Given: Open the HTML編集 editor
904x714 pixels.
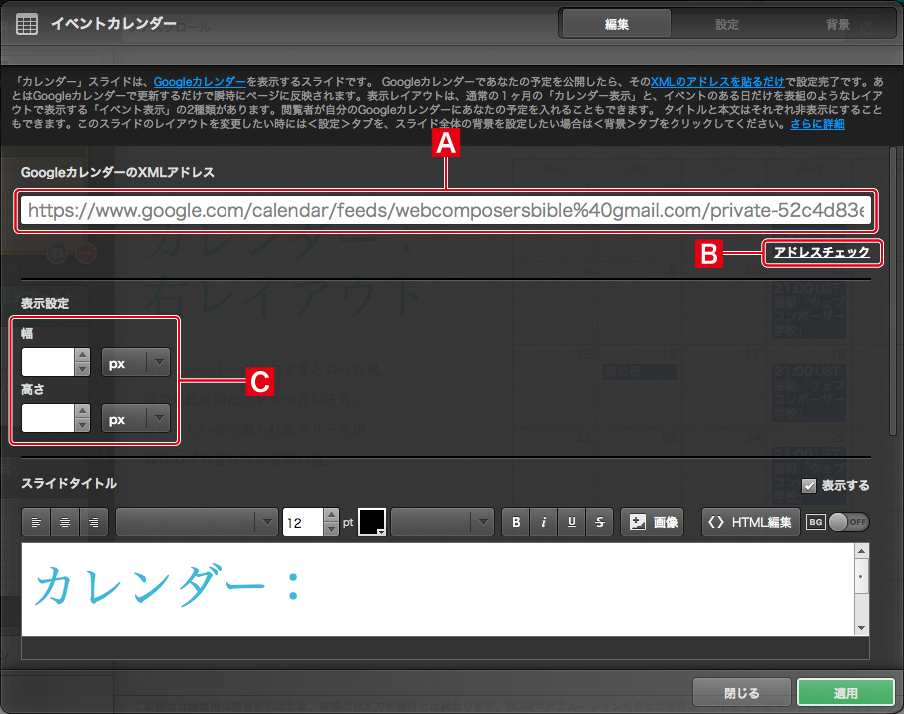Looking at the screenshot, I should tap(750, 523).
